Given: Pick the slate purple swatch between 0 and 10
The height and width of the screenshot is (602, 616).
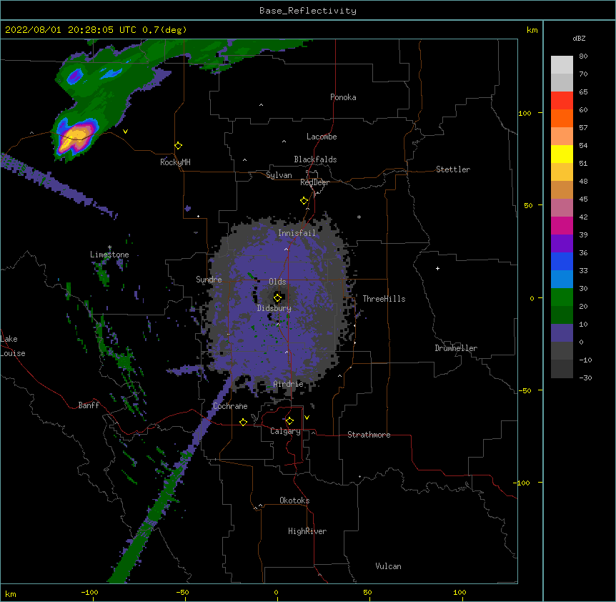Looking at the screenshot, I should click(562, 333).
